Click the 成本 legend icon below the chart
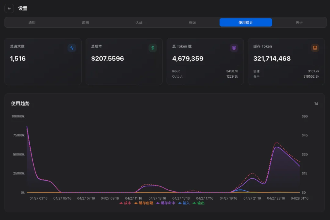 [121, 203]
